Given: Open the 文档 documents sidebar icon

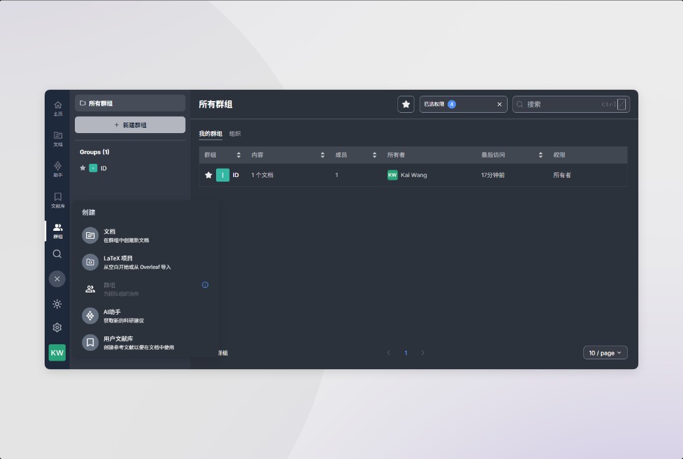Looking at the screenshot, I should tap(58, 139).
